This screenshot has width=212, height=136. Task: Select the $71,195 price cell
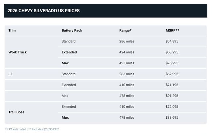click(172, 85)
